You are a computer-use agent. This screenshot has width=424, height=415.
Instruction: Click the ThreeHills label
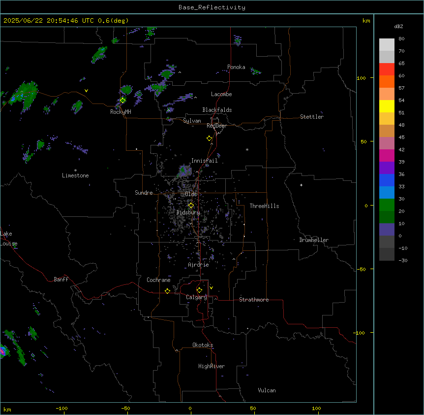[x=264, y=206]
